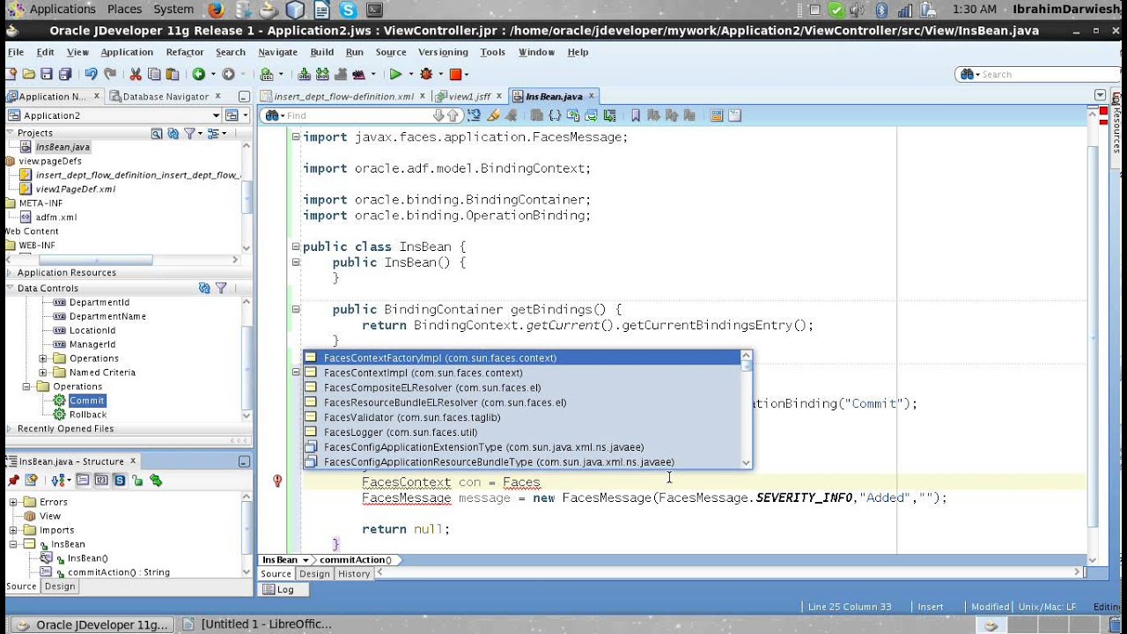Screen dimensions: 1127x634
Task: Select FacesContextImpl from completion list
Action: point(521,372)
